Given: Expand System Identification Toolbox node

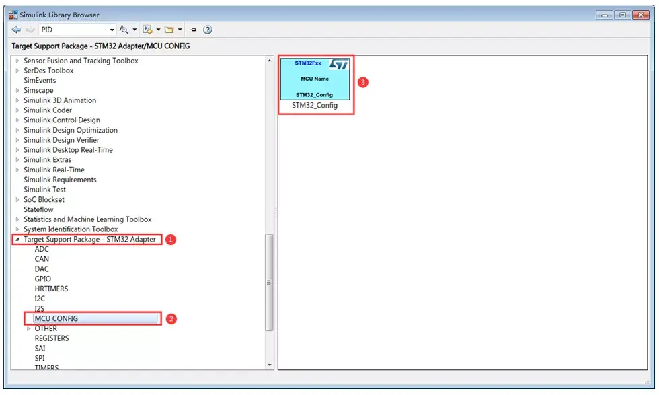Looking at the screenshot, I should (17, 229).
